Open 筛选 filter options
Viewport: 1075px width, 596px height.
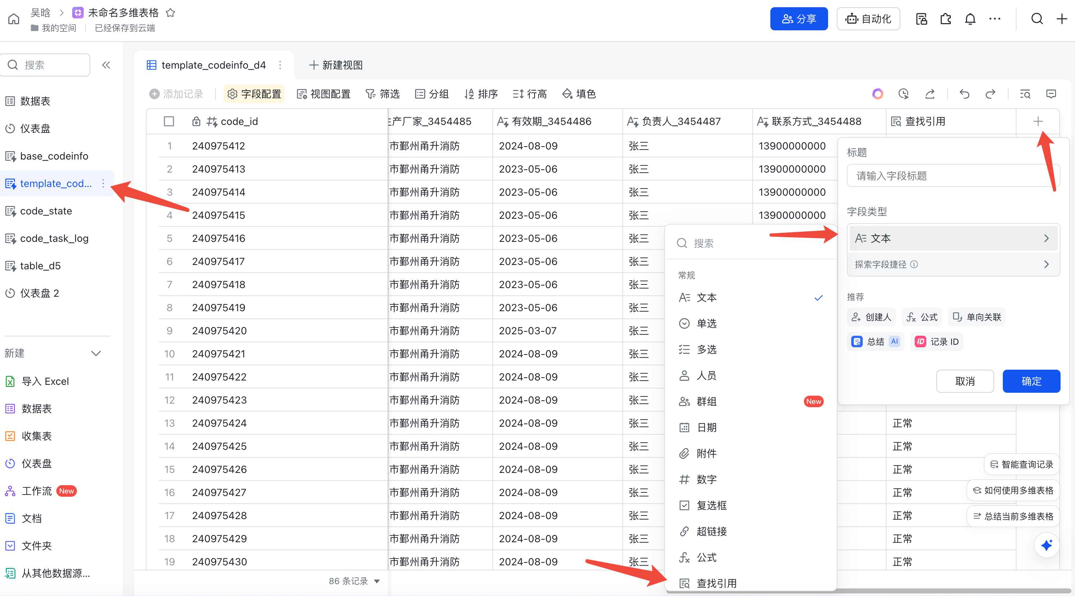(382, 94)
